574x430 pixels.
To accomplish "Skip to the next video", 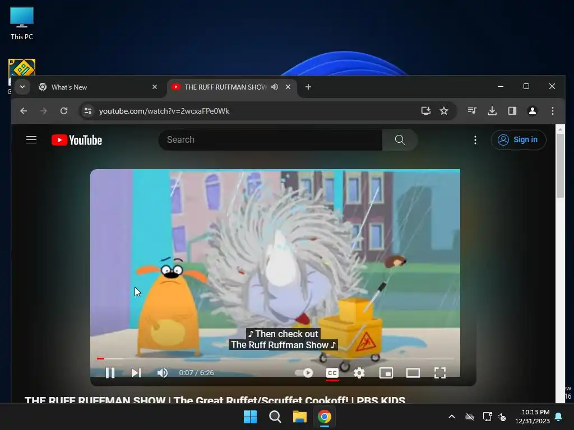I will click(136, 372).
